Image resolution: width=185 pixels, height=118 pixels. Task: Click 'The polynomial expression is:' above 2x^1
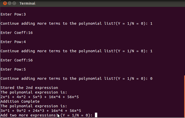pyautogui.click(x=34, y=92)
